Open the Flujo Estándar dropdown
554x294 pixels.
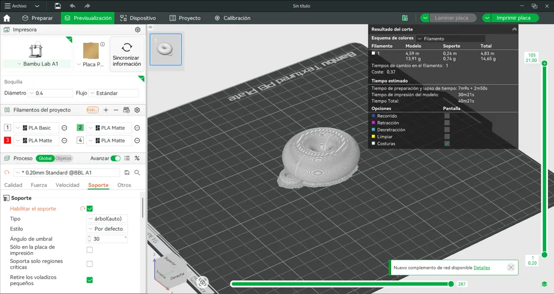click(114, 93)
